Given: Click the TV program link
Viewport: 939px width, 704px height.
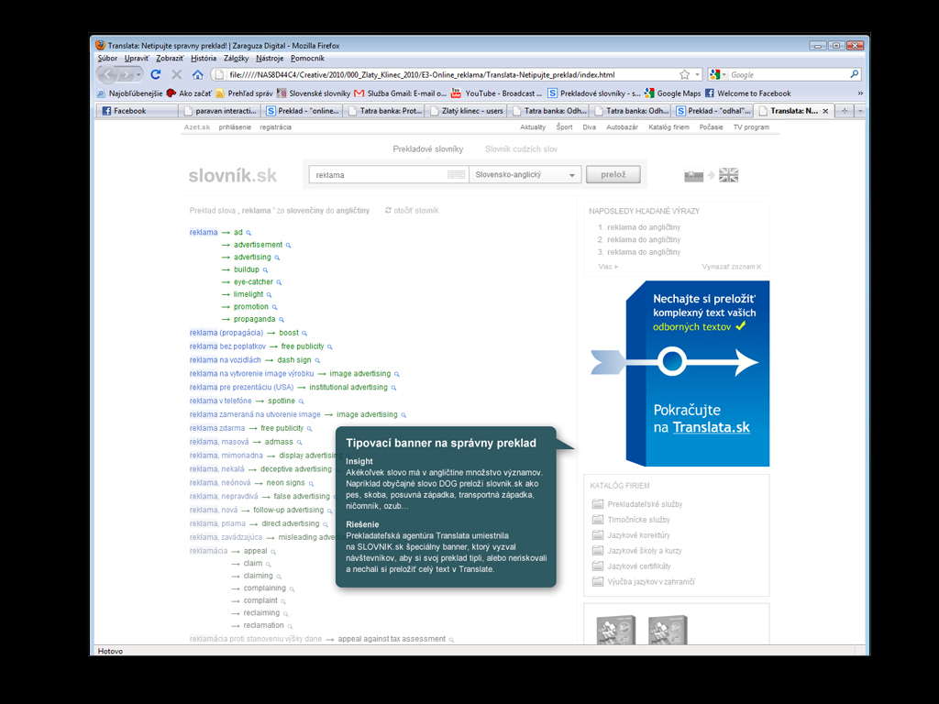Looking at the screenshot, I should point(751,127).
